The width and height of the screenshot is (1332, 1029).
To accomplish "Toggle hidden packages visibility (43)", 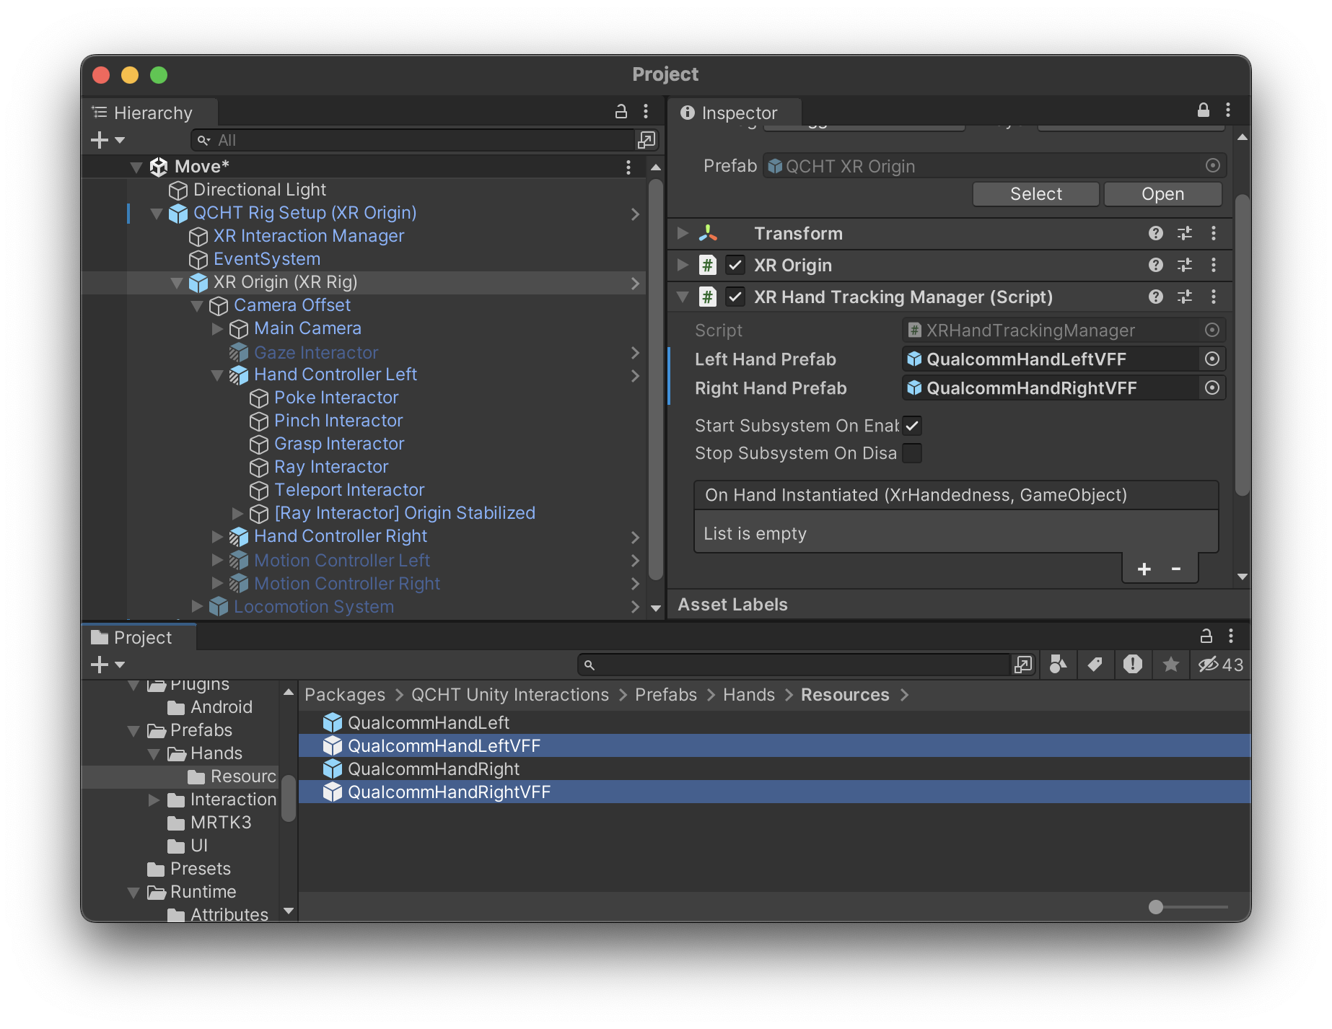I will pyautogui.click(x=1221, y=665).
